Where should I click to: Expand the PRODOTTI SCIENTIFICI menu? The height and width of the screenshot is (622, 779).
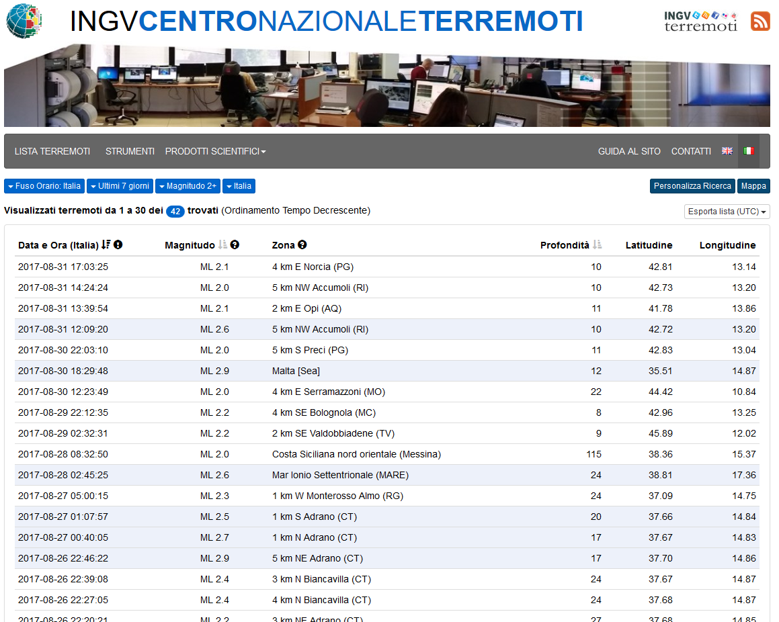216,151
